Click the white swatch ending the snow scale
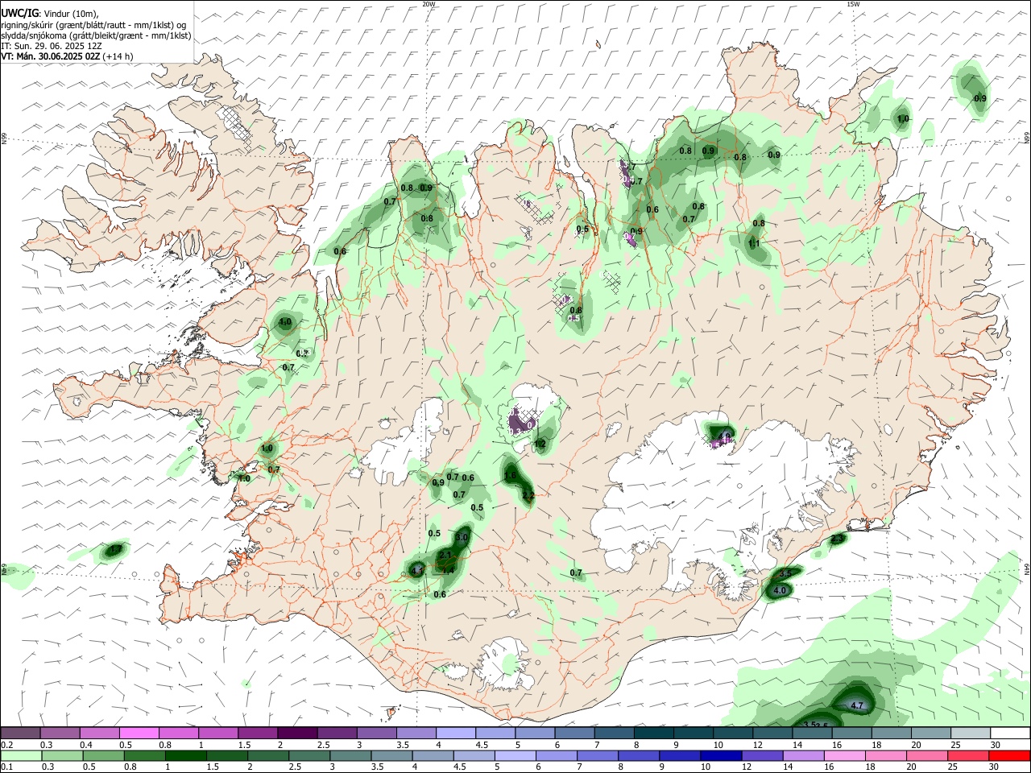1031x773 pixels. (x=1011, y=734)
